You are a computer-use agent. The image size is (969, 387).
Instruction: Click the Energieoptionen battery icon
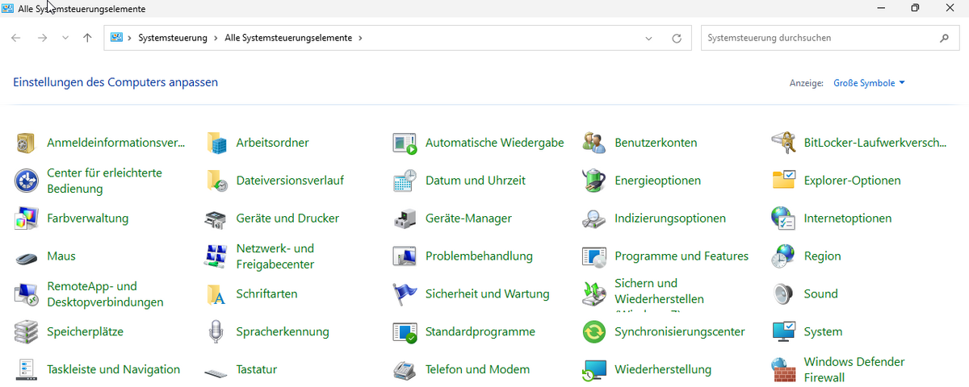[594, 181]
